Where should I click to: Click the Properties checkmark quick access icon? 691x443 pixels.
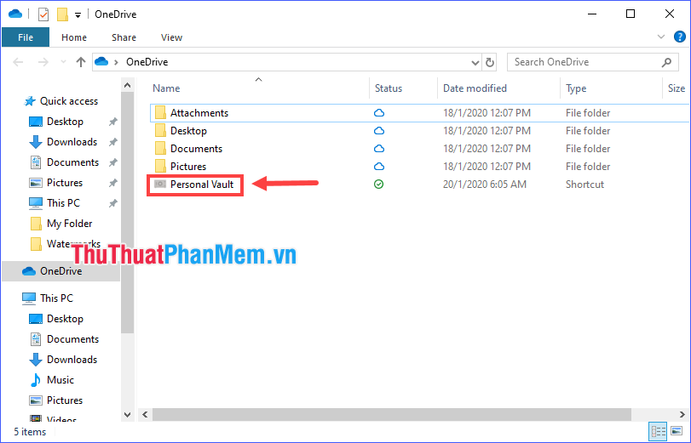click(43, 14)
